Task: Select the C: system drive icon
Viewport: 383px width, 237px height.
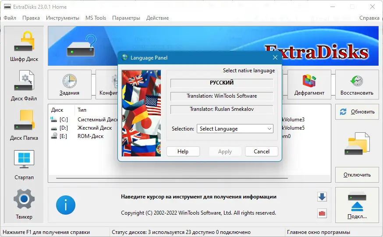Action: [53, 119]
